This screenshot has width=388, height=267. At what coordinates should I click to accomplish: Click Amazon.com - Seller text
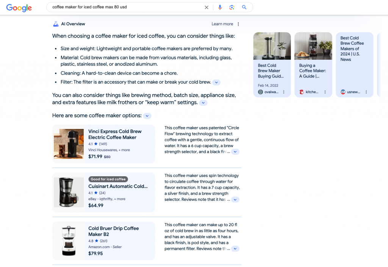point(105,247)
